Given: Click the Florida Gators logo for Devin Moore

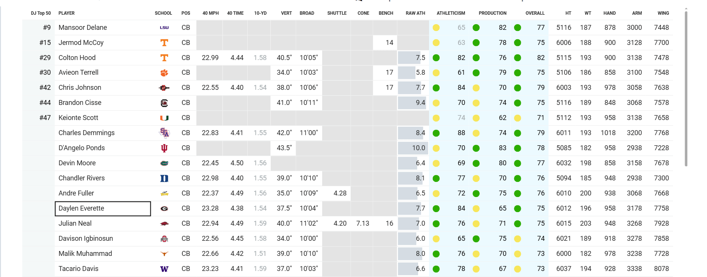Looking at the screenshot, I should coord(164,163).
